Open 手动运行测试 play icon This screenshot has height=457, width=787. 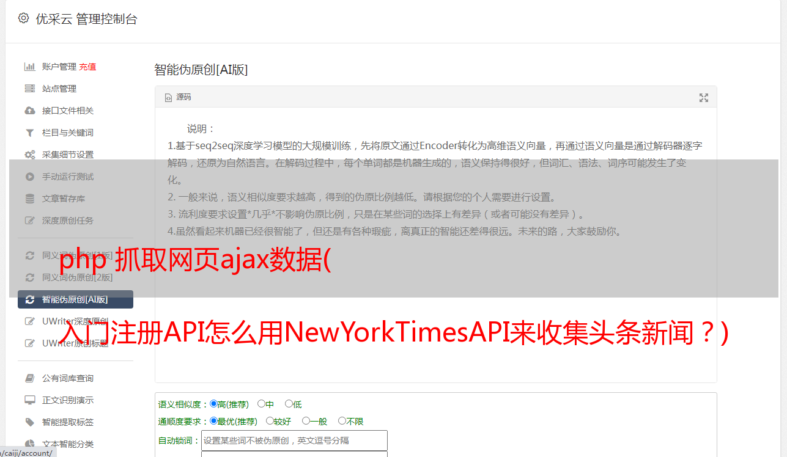(x=29, y=177)
